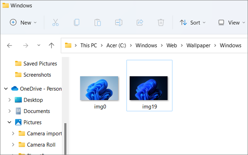Click the Share icon in toolbar
248x155 pixels.
click(x=140, y=22)
